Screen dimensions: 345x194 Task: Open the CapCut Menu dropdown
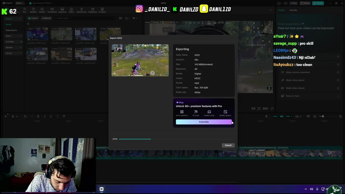click(20, 3)
